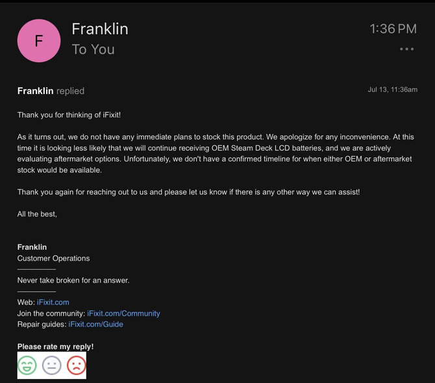Click the bold Franklin replied heading
The image size is (435, 383).
(x=51, y=91)
